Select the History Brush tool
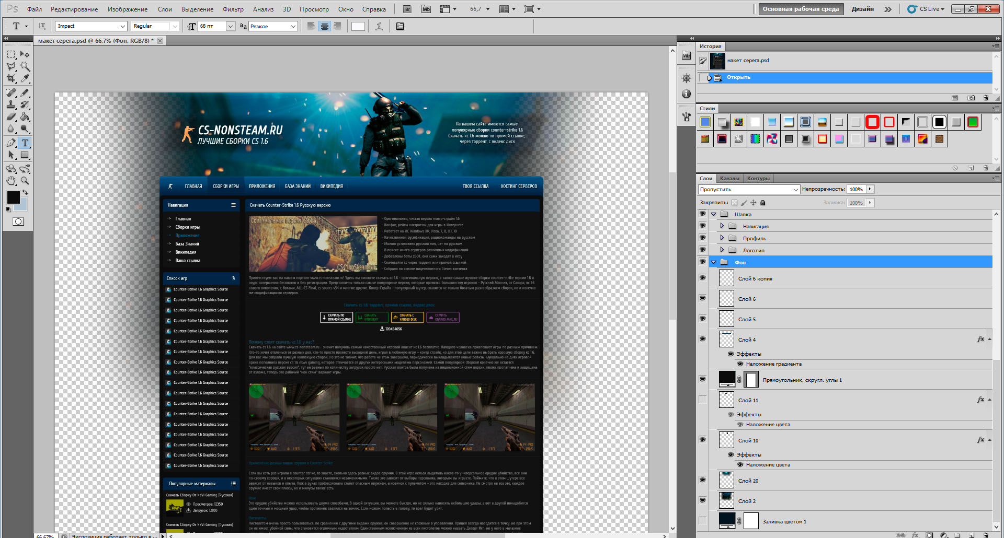Screen dimensions: 1004x538 25,104
